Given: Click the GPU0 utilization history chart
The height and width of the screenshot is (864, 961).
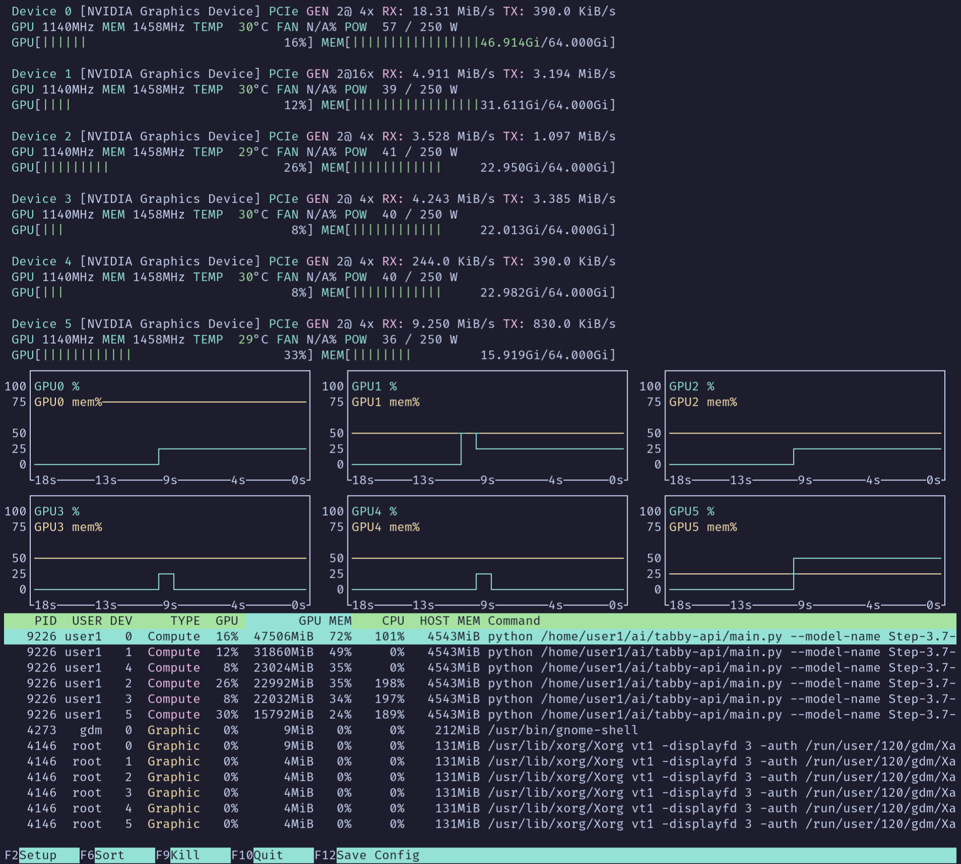Looking at the screenshot, I should tap(170, 426).
